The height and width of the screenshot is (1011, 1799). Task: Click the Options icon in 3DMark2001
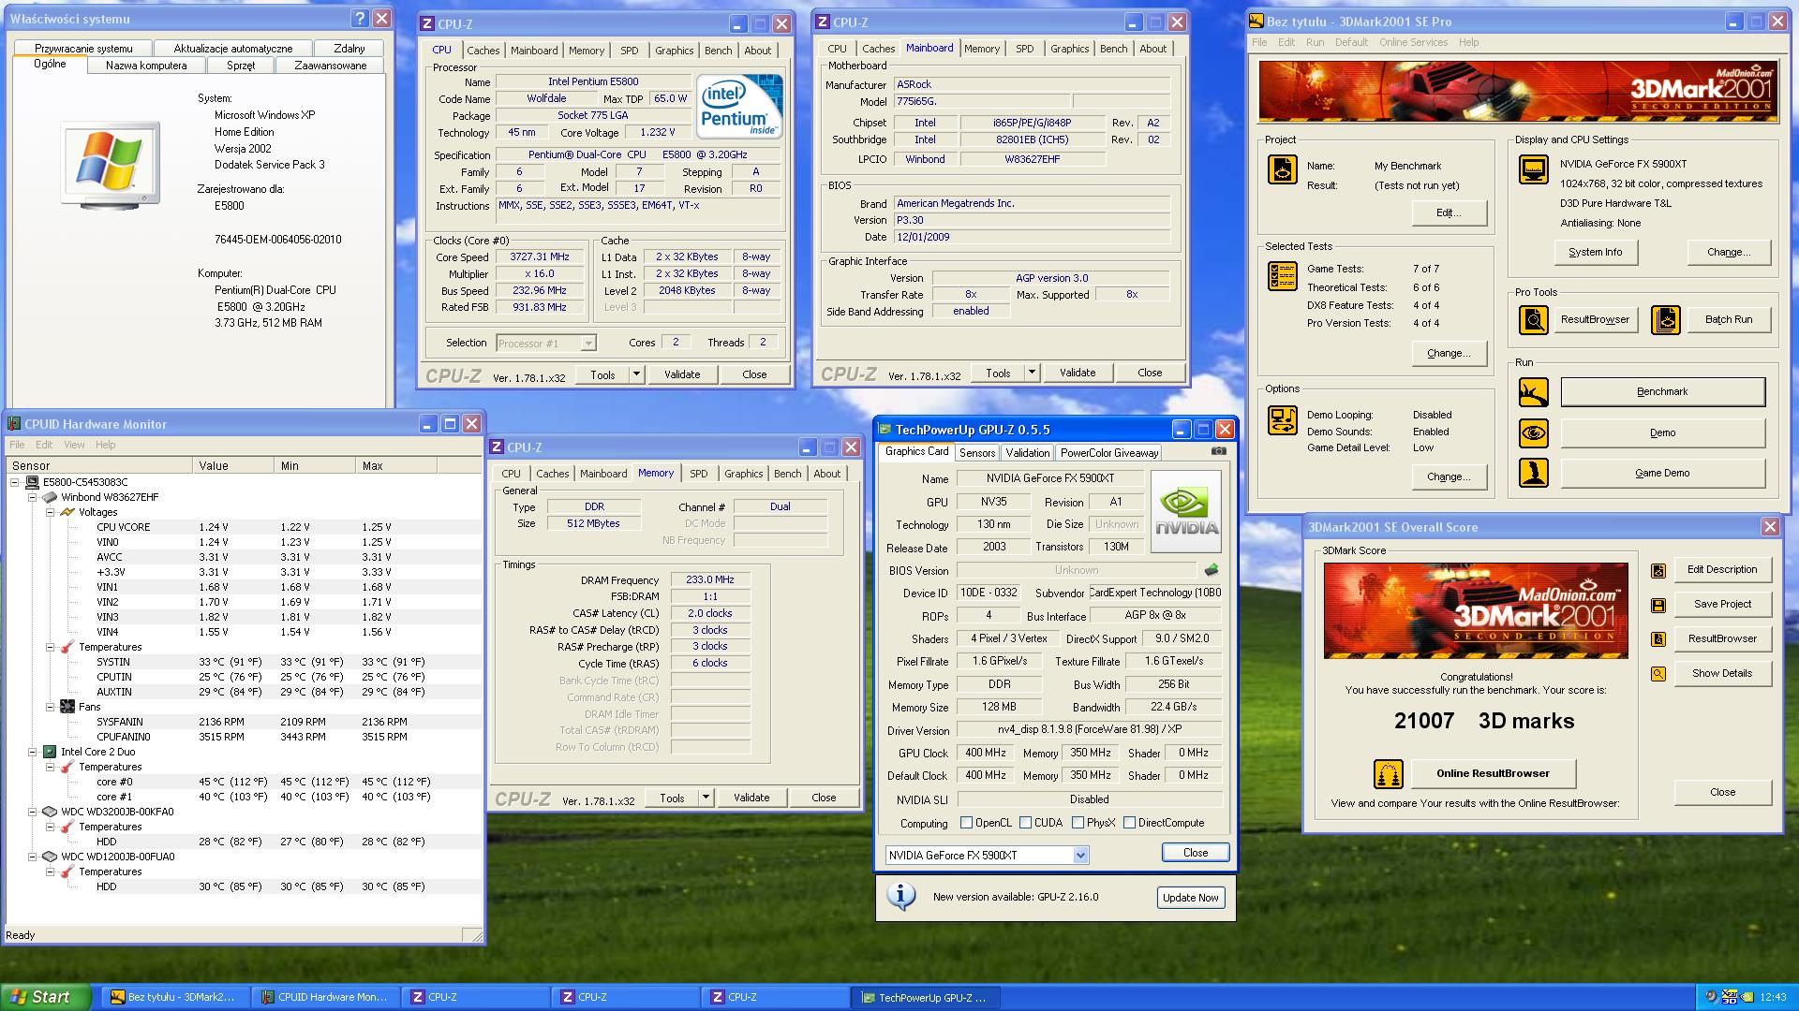point(1282,420)
